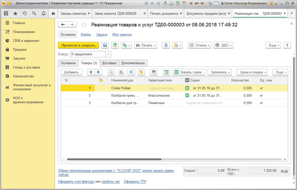The image size is (297, 190).
Task: Open the Оформить ТТН link
Action: 135,181
